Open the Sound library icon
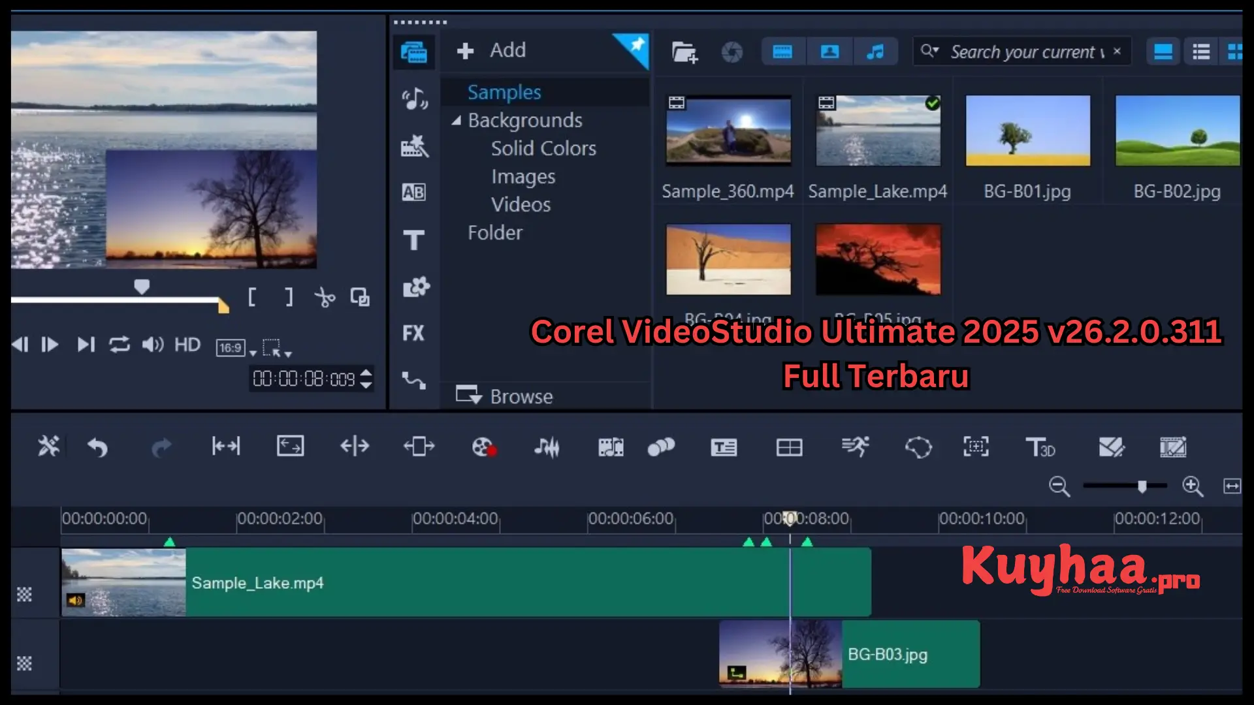Screen dimensions: 1254x705 click(414, 99)
